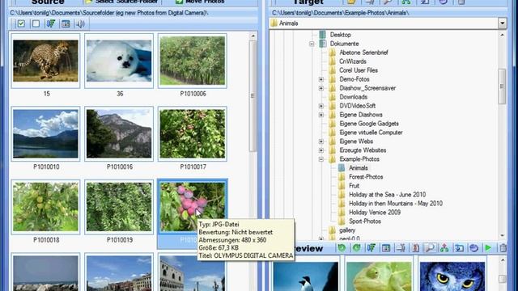Viewport: 518px width, 291px height.
Task: Click the speaker sound icon in Source toolbar
Action: (x=80, y=23)
